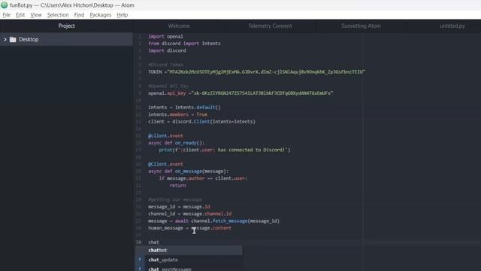This screenshot has width=481, height=271.
Task: Click the typed 'chat' text on line 30
Action: 153,242
